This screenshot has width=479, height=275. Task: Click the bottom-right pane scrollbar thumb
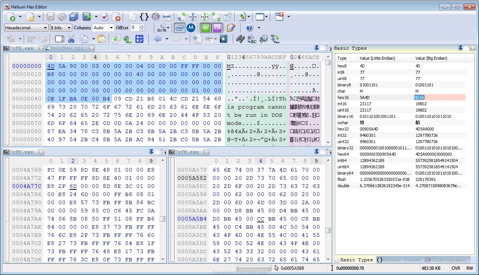click(328, 230)
